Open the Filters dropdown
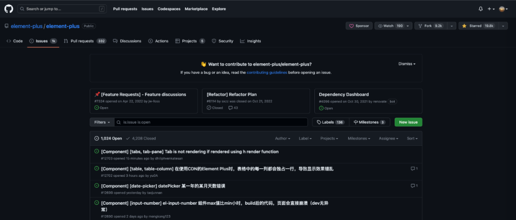Image resolution: width=516 pixels, height=220 pixels. [102, 122]
